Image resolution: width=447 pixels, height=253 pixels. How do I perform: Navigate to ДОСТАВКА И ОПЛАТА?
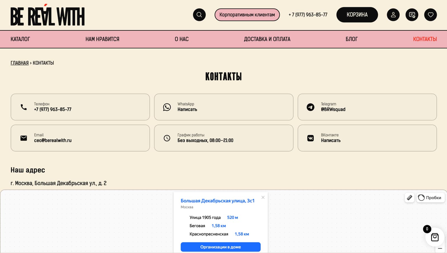[x=267, y=39]
